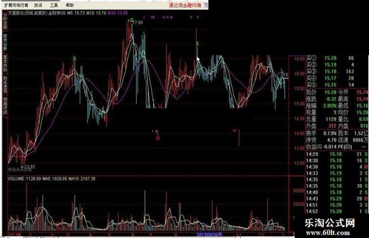369x238 pixels.
Task: Click the 涨幅 -2.05% percent change value
Action: 330,106
